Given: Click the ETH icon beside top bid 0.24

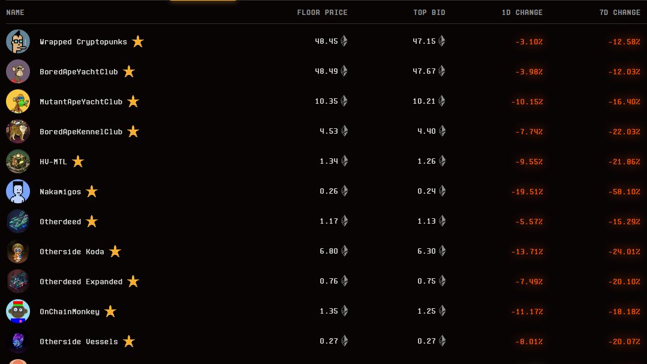Looking at the screenshot, I should point(443,191).
